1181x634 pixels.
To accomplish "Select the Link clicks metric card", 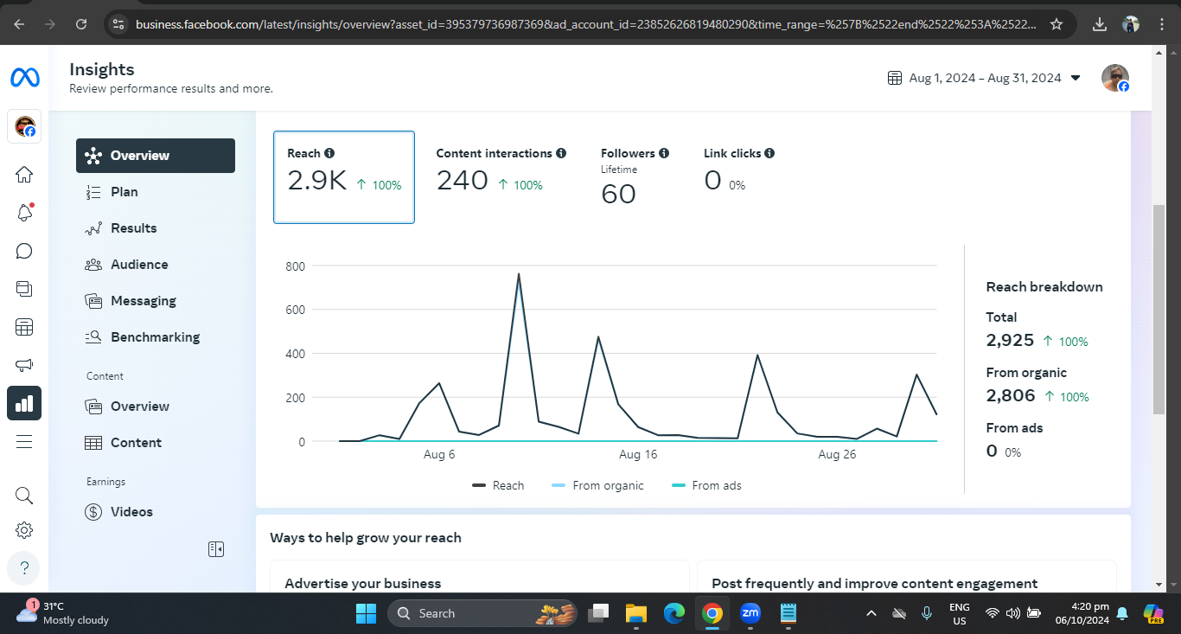I will 739,177.
